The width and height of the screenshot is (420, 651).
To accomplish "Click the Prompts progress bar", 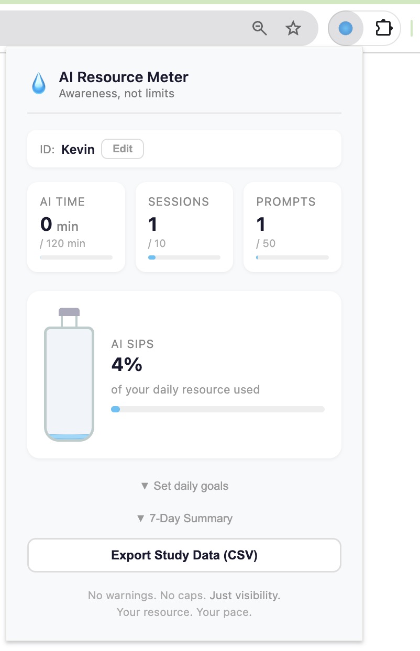I will (292, 257).
